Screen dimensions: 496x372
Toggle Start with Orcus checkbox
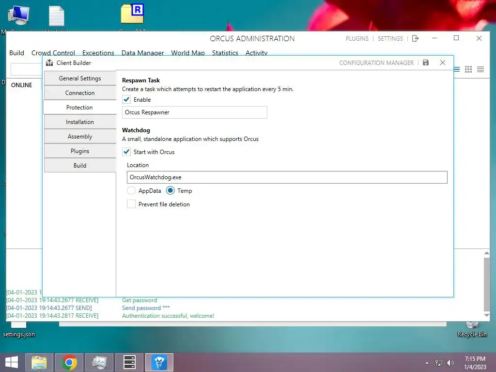(126, 152)
